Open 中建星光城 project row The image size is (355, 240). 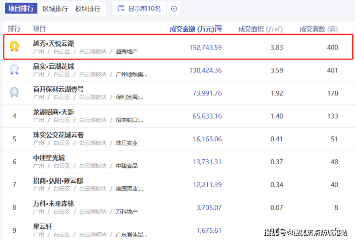(49, 158)
